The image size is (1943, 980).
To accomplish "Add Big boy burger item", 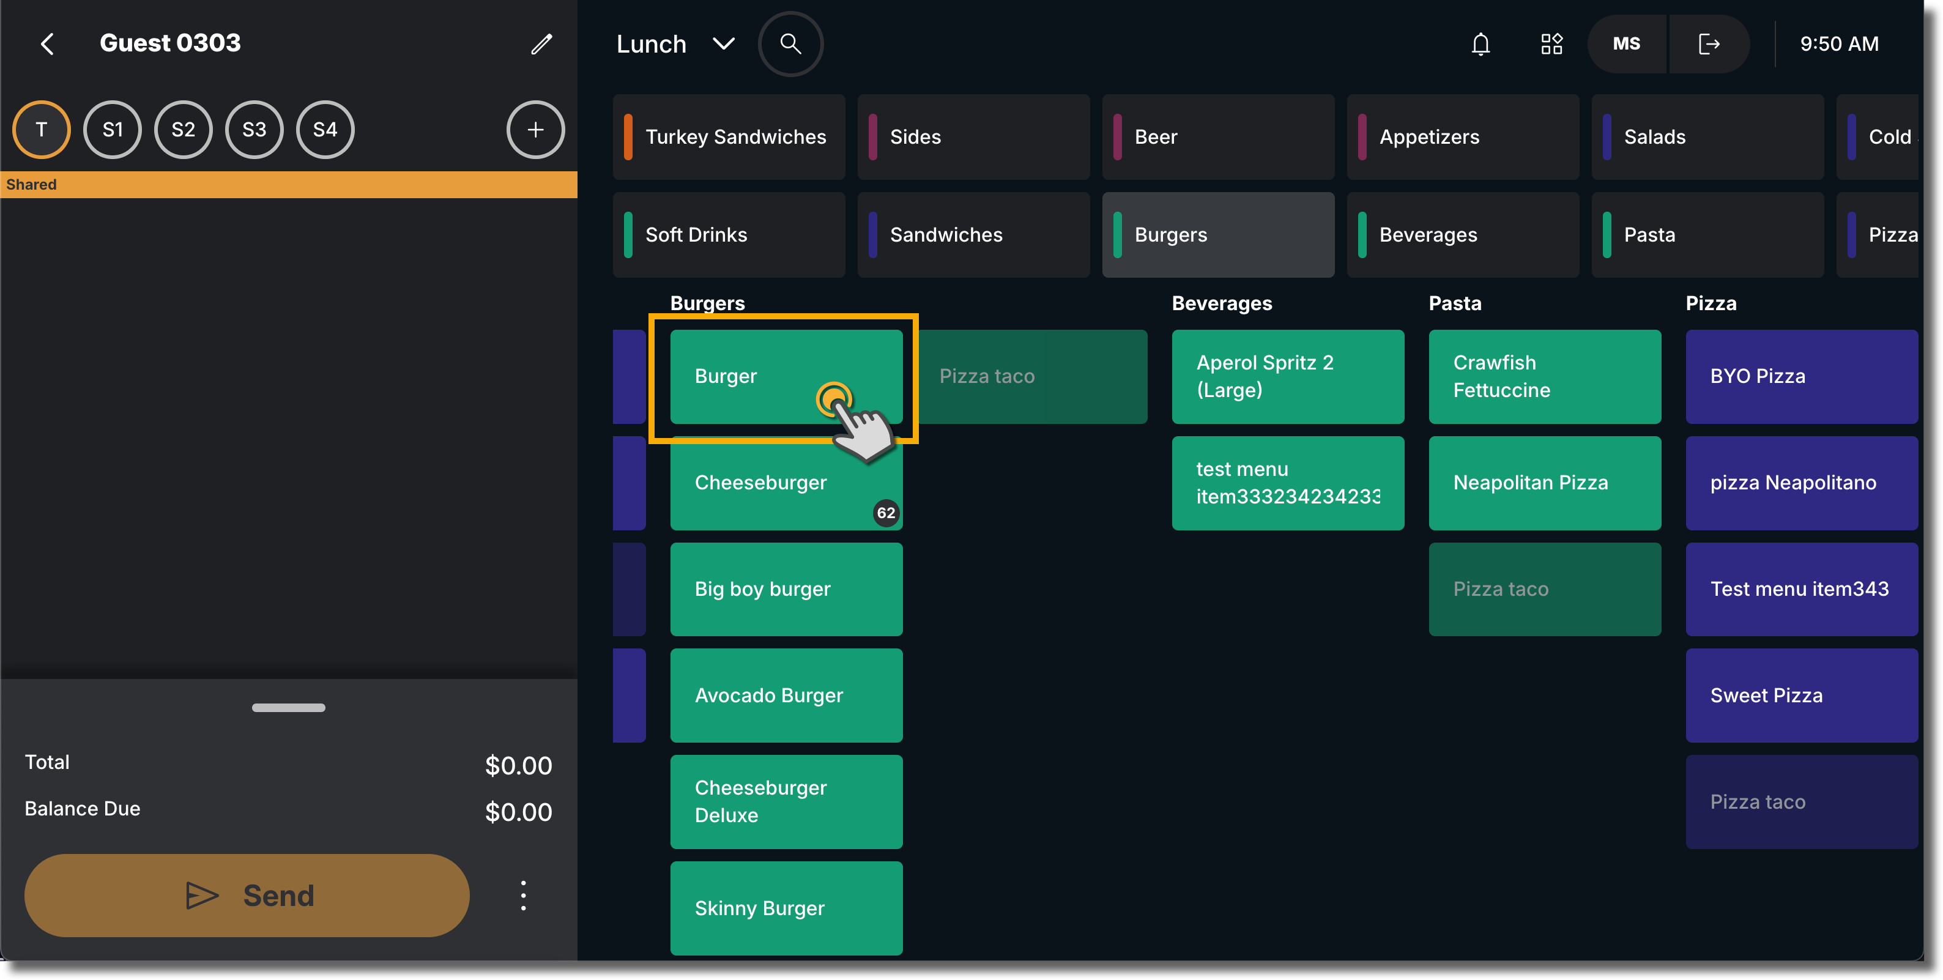I will pyautogui.click(x=786, y=589).
